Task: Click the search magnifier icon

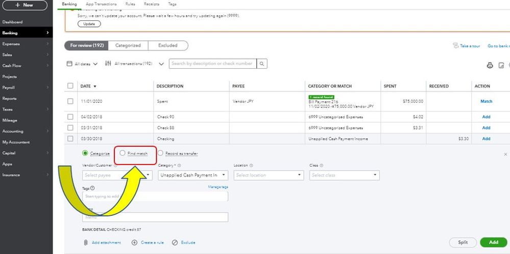Action: tap(262, 64)
